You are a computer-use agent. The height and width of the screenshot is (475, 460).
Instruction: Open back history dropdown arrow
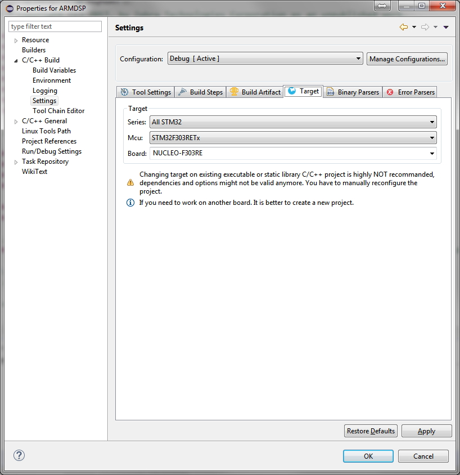(414, 27)
